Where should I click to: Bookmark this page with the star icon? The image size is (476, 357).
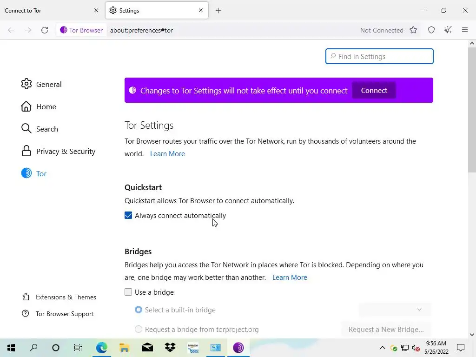(413, 30)
